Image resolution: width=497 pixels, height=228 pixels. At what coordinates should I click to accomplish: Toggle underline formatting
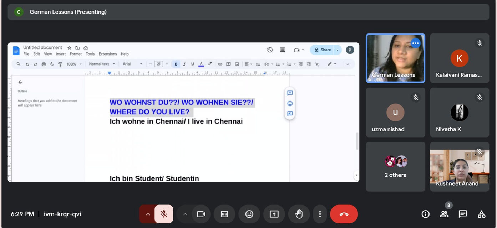click(x=193, y=64)
